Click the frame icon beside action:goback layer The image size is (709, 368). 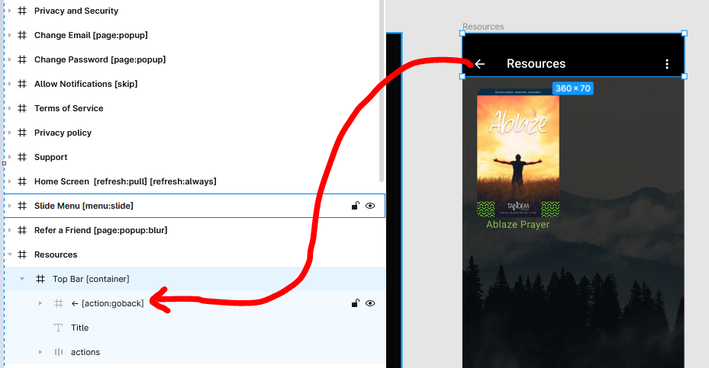59,303
